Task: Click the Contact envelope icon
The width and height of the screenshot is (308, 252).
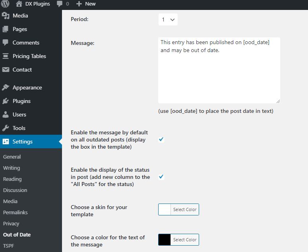Action: click(6, 70)
